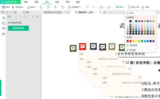
Task: Open the 视图 menu tab
Action: (x=36, y=2)
